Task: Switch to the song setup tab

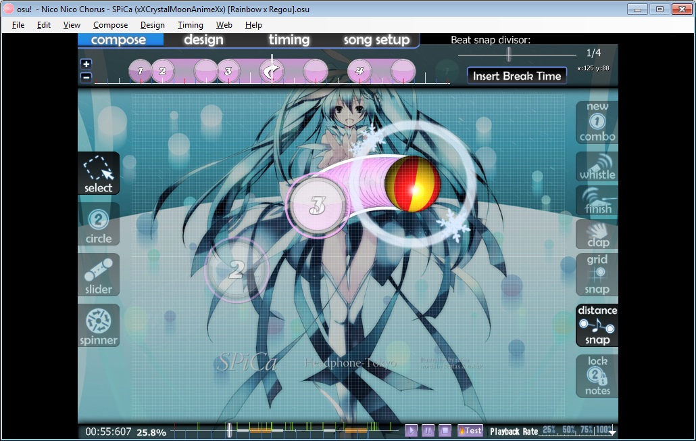Action: [376, 39]
